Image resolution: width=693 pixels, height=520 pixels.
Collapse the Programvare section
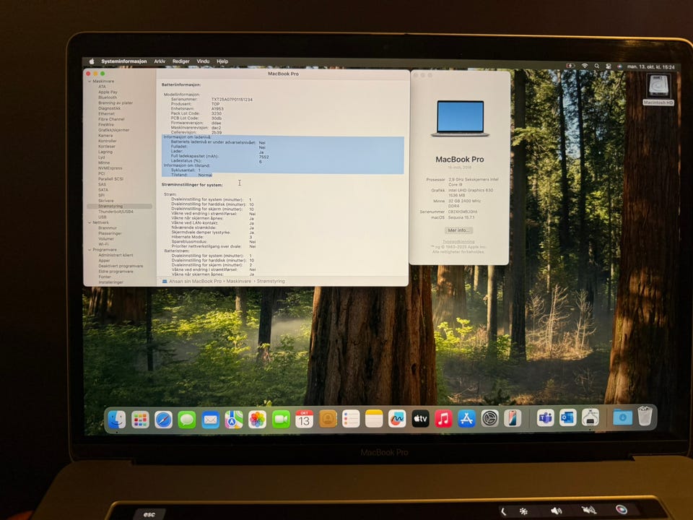(x=90, y=250)
